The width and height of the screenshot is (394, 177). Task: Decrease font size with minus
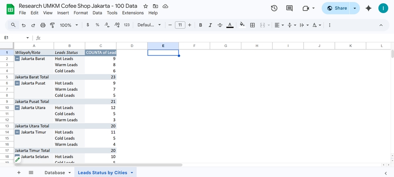pyautogui.click(x=170, y=25)
